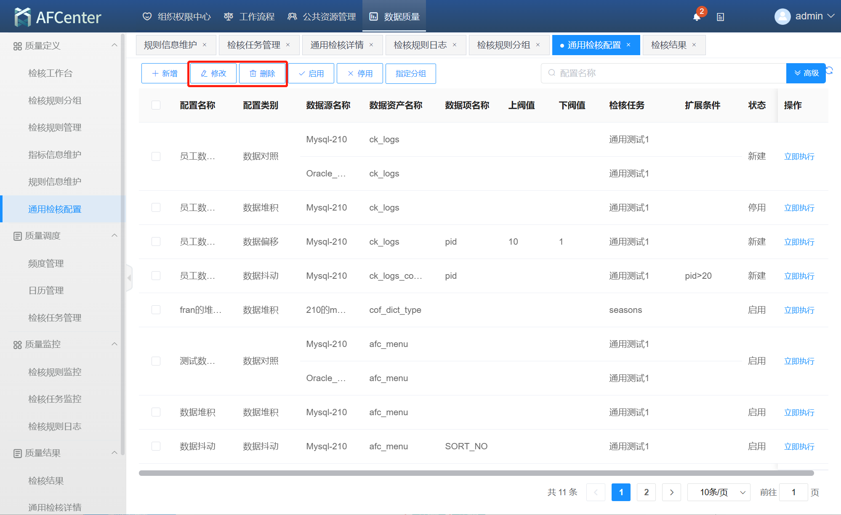Close the 检核结果 tab

(694, 45)
